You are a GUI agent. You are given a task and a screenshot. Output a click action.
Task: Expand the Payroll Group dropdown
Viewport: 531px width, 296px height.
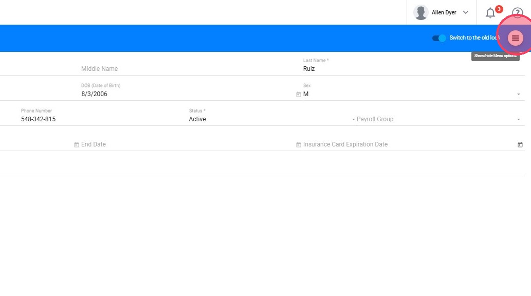437,119
